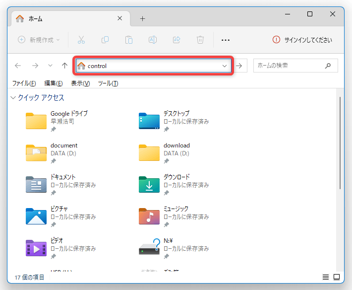The image size is (352, 290).
Task: Go up one level with up arrow
Action: [x=64, y=66]
